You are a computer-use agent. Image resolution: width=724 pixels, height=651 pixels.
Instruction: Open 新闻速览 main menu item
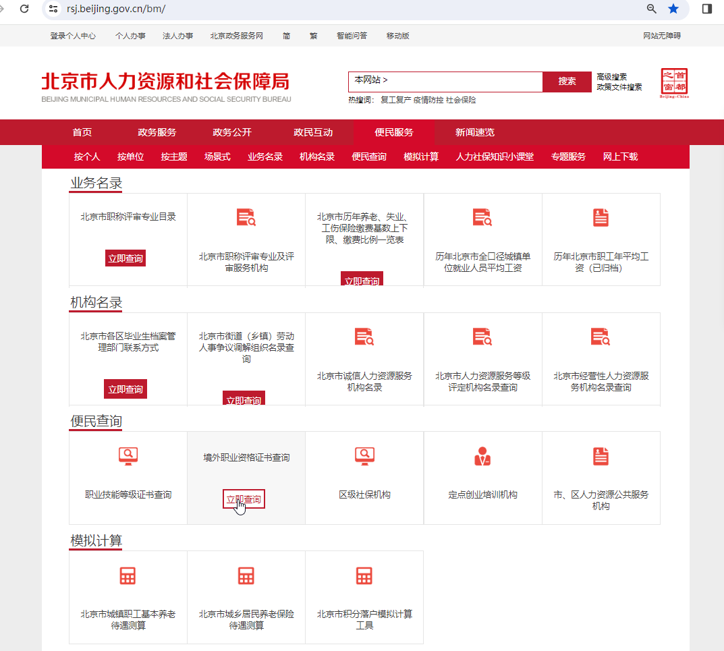(x=474, y=132)
